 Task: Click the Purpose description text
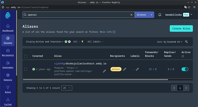point(73,71)
